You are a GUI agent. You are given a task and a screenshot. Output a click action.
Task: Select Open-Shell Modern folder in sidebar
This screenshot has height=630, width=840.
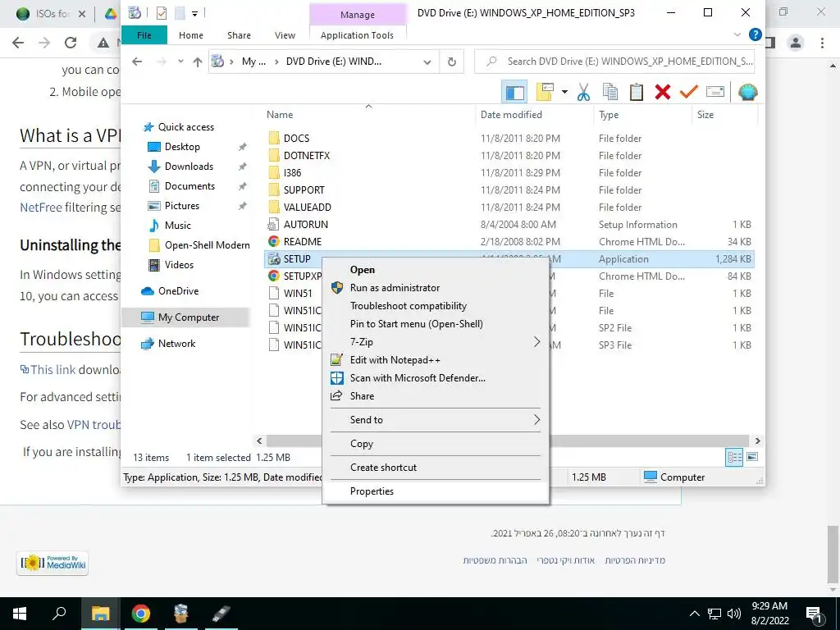[207, 245]
